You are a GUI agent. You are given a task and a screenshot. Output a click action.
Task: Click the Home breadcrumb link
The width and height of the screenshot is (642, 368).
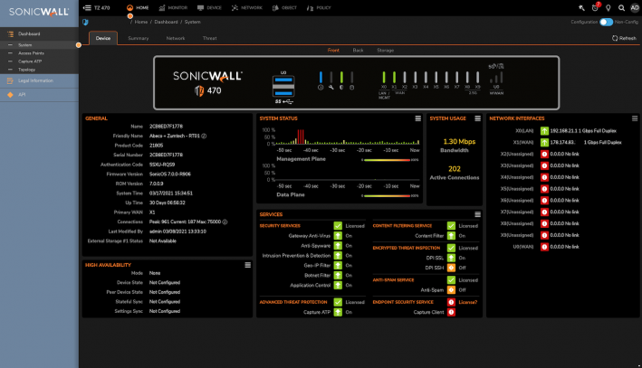[141, 22]
